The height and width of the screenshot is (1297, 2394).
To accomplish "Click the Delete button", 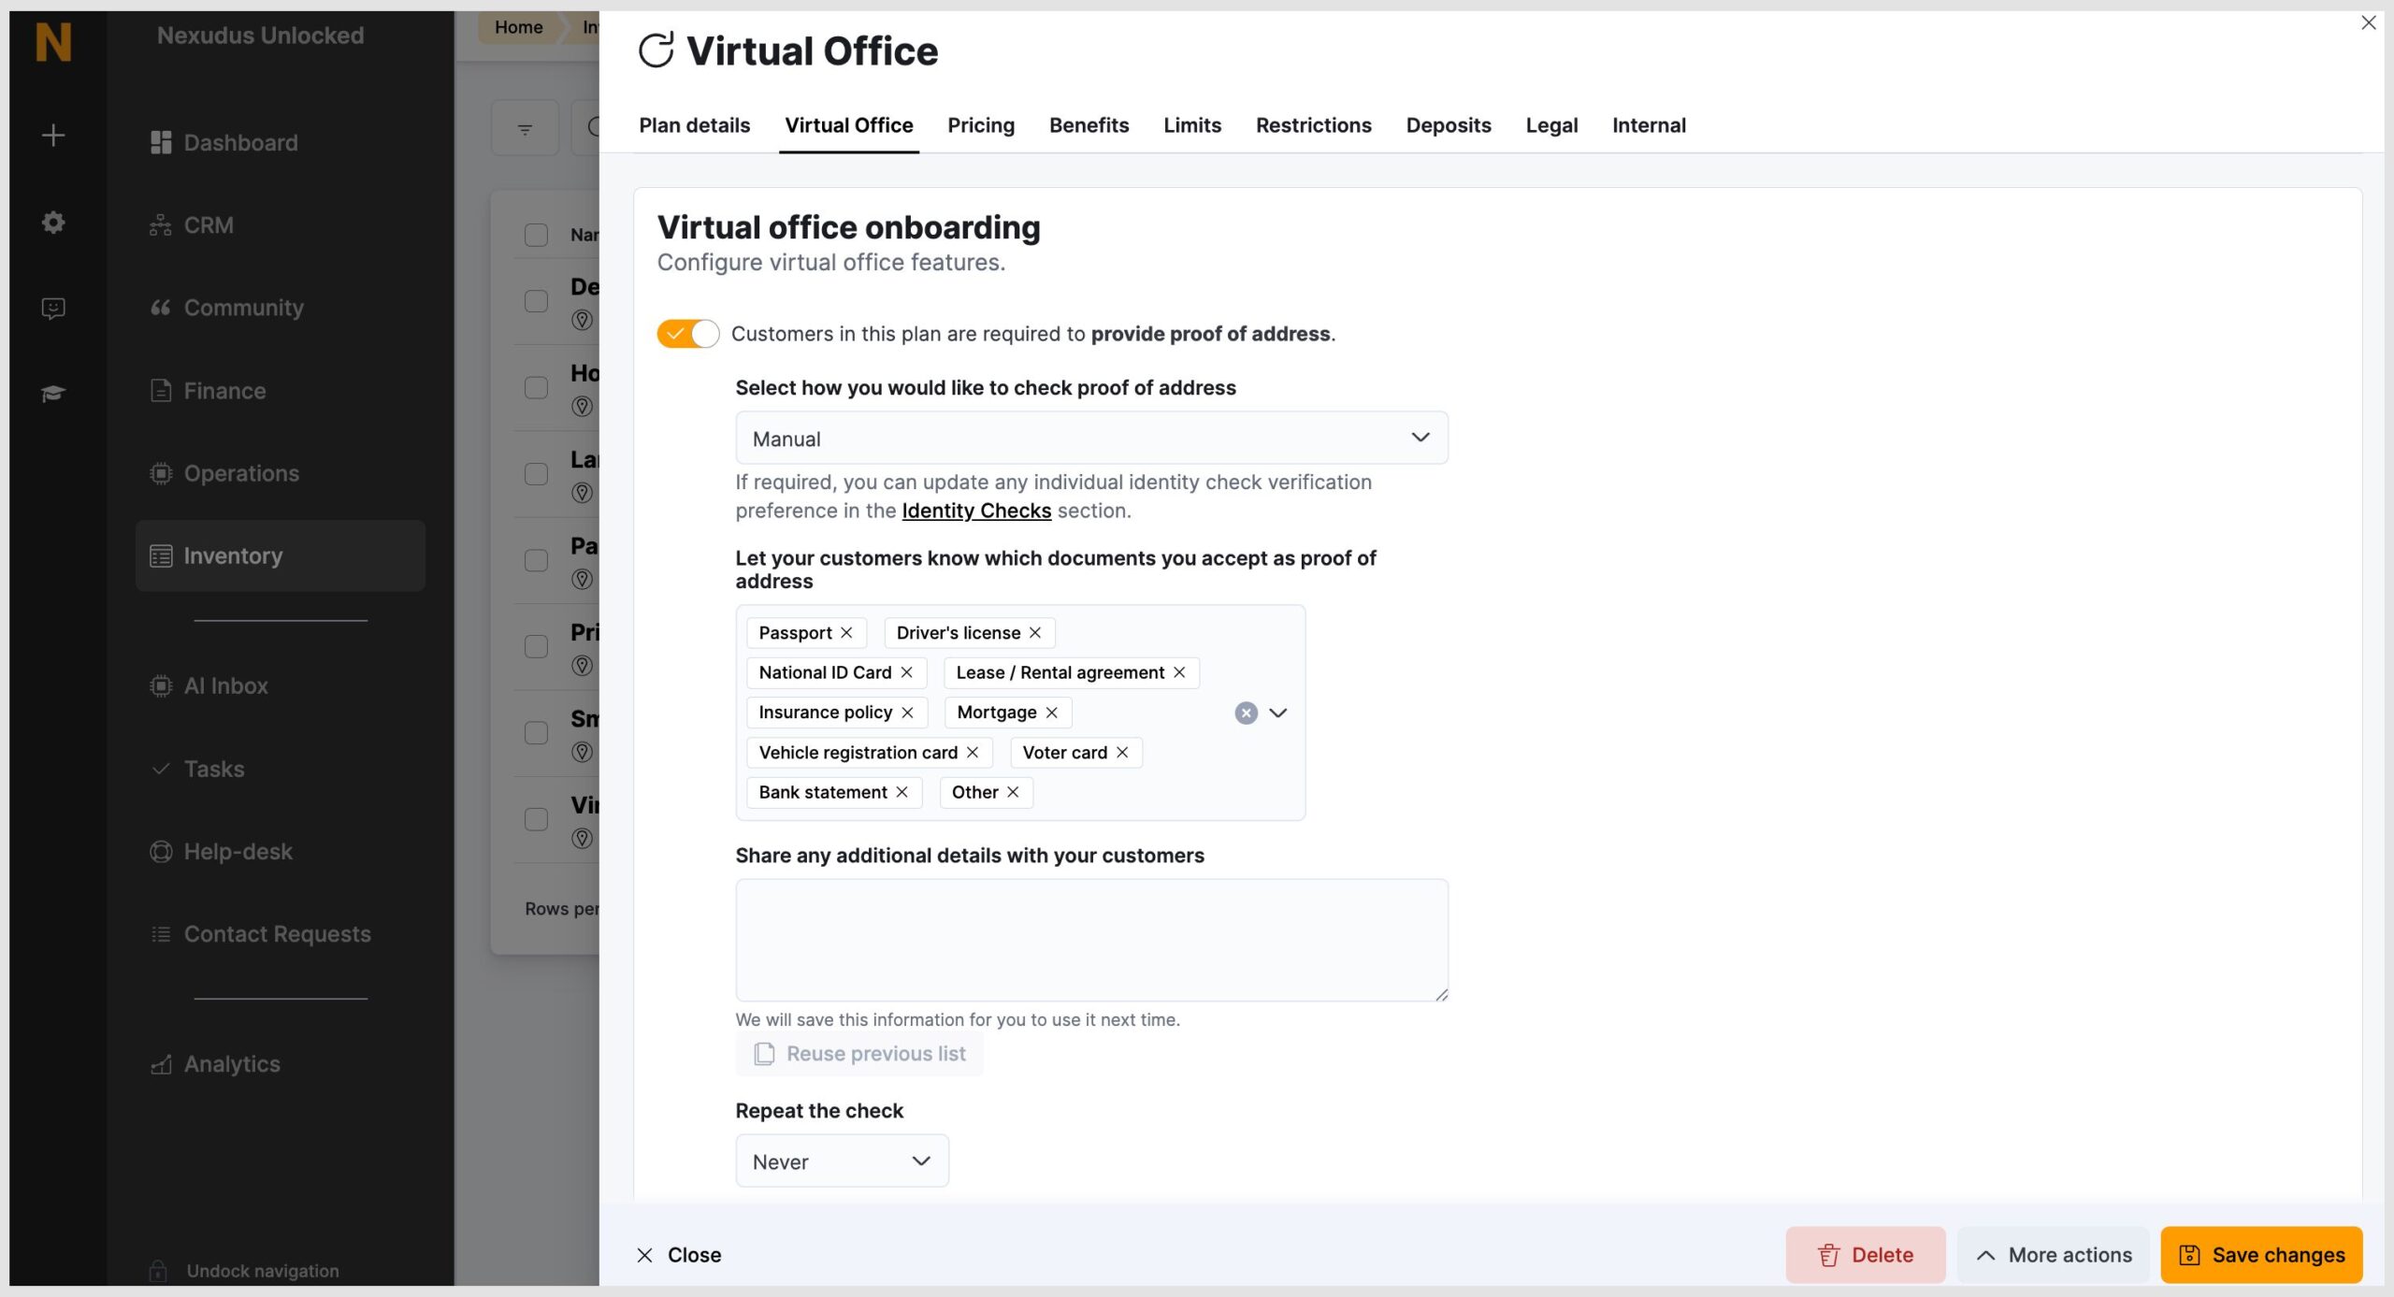I will pyautogui.click(x=1866, y=1255).
